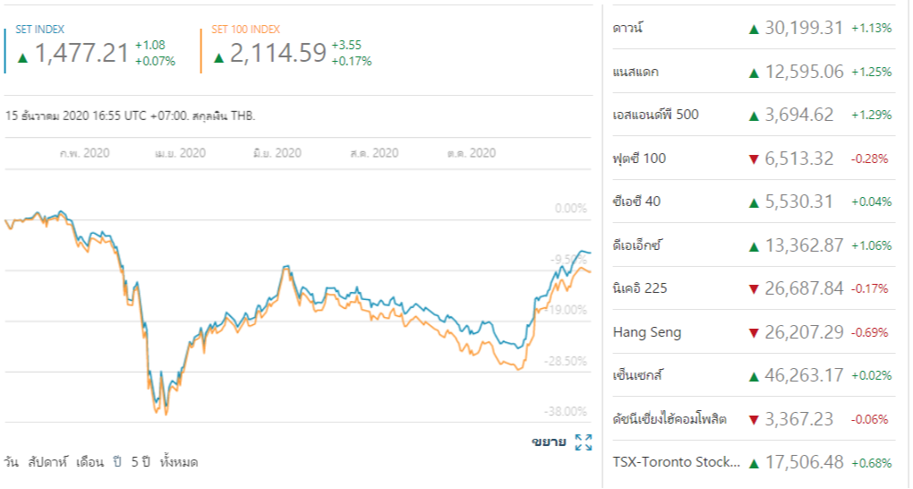Click the มิ.ย. 2020 label on chart timeline

277,153
